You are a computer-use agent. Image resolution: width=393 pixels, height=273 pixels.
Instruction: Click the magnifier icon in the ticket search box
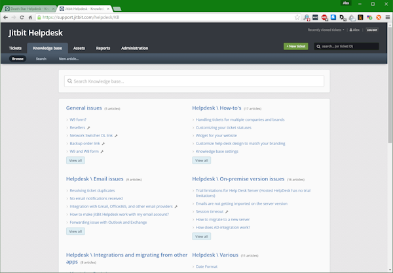coord(318,47)
